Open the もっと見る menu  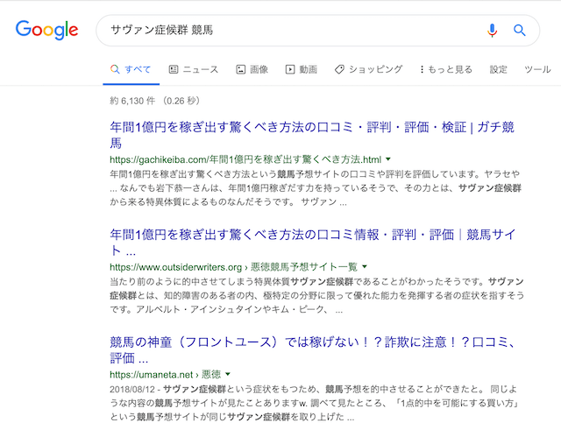pyautogui.click(x=446, y=69)
